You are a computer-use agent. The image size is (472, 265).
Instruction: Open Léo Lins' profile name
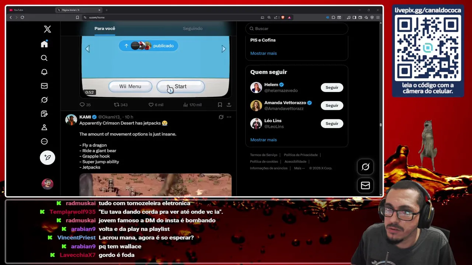coord(273,121)
